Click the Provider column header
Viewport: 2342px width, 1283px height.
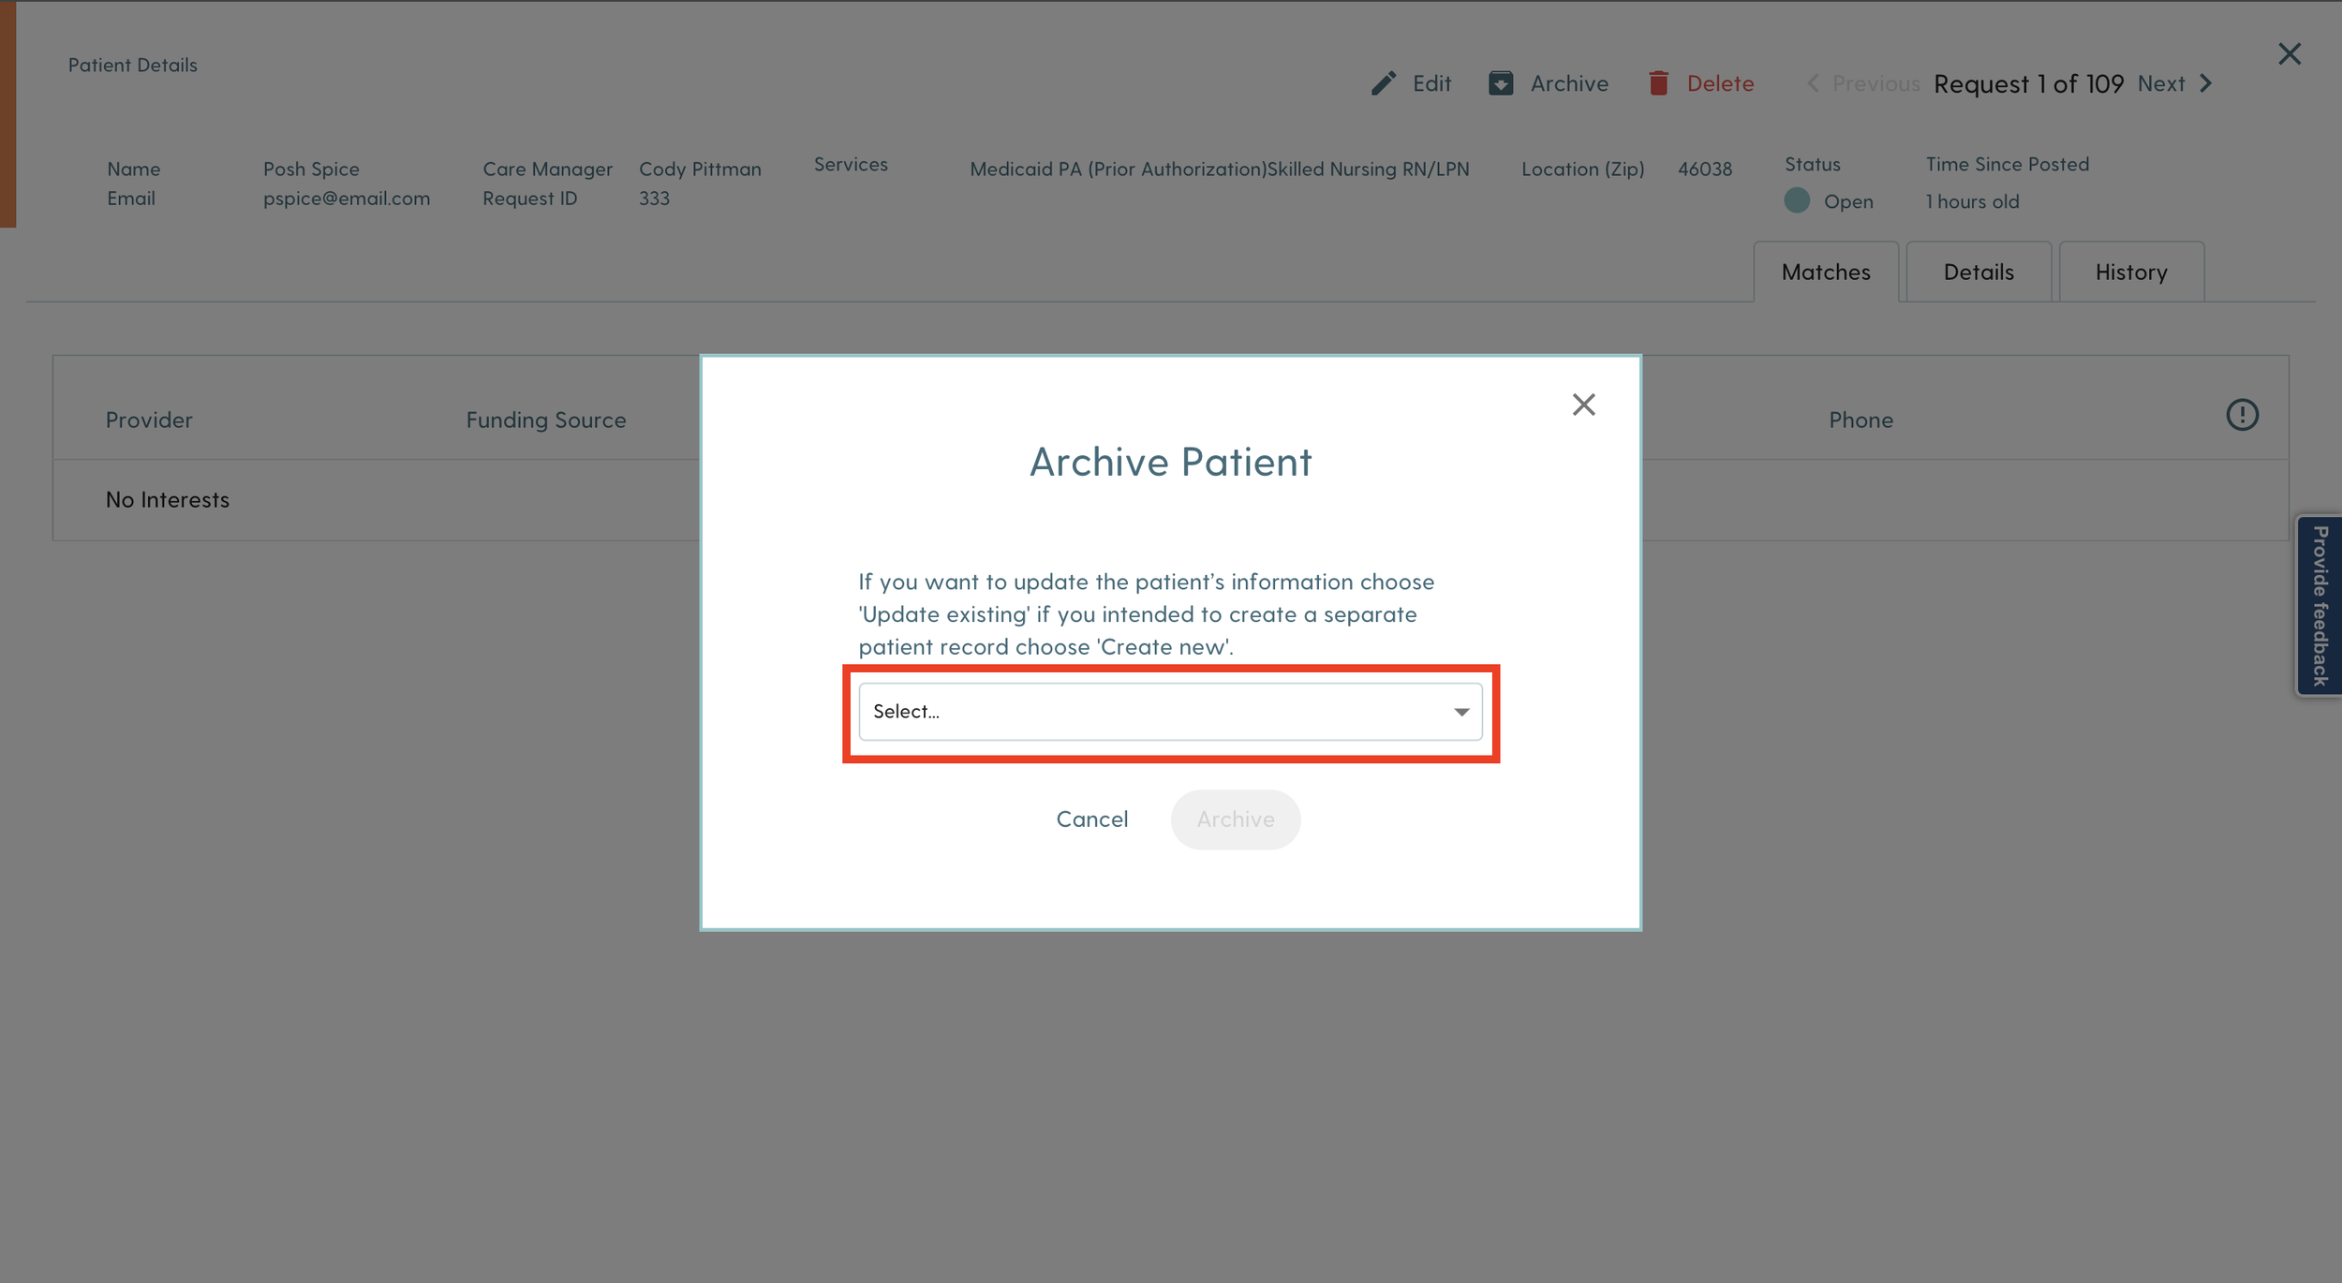click(149, 420)
